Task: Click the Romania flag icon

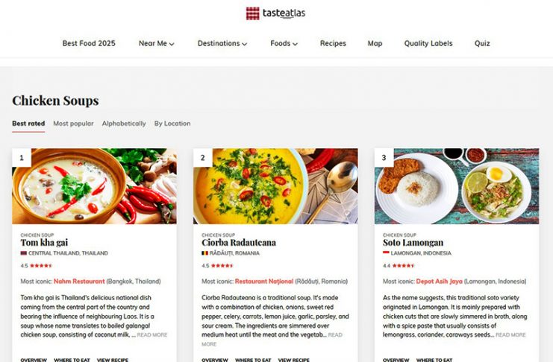Action: point(204,253)
